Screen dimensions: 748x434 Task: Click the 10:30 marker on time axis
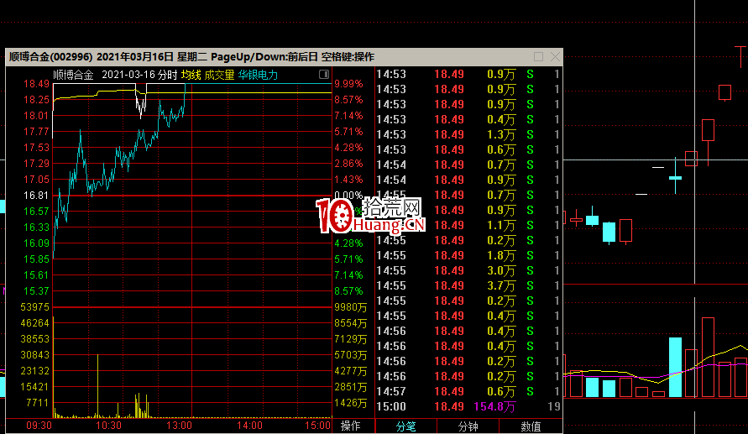(x=110, y=426)
